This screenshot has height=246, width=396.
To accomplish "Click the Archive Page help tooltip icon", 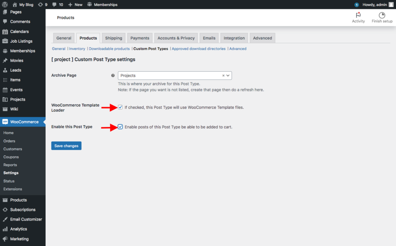I will [113, 75].
